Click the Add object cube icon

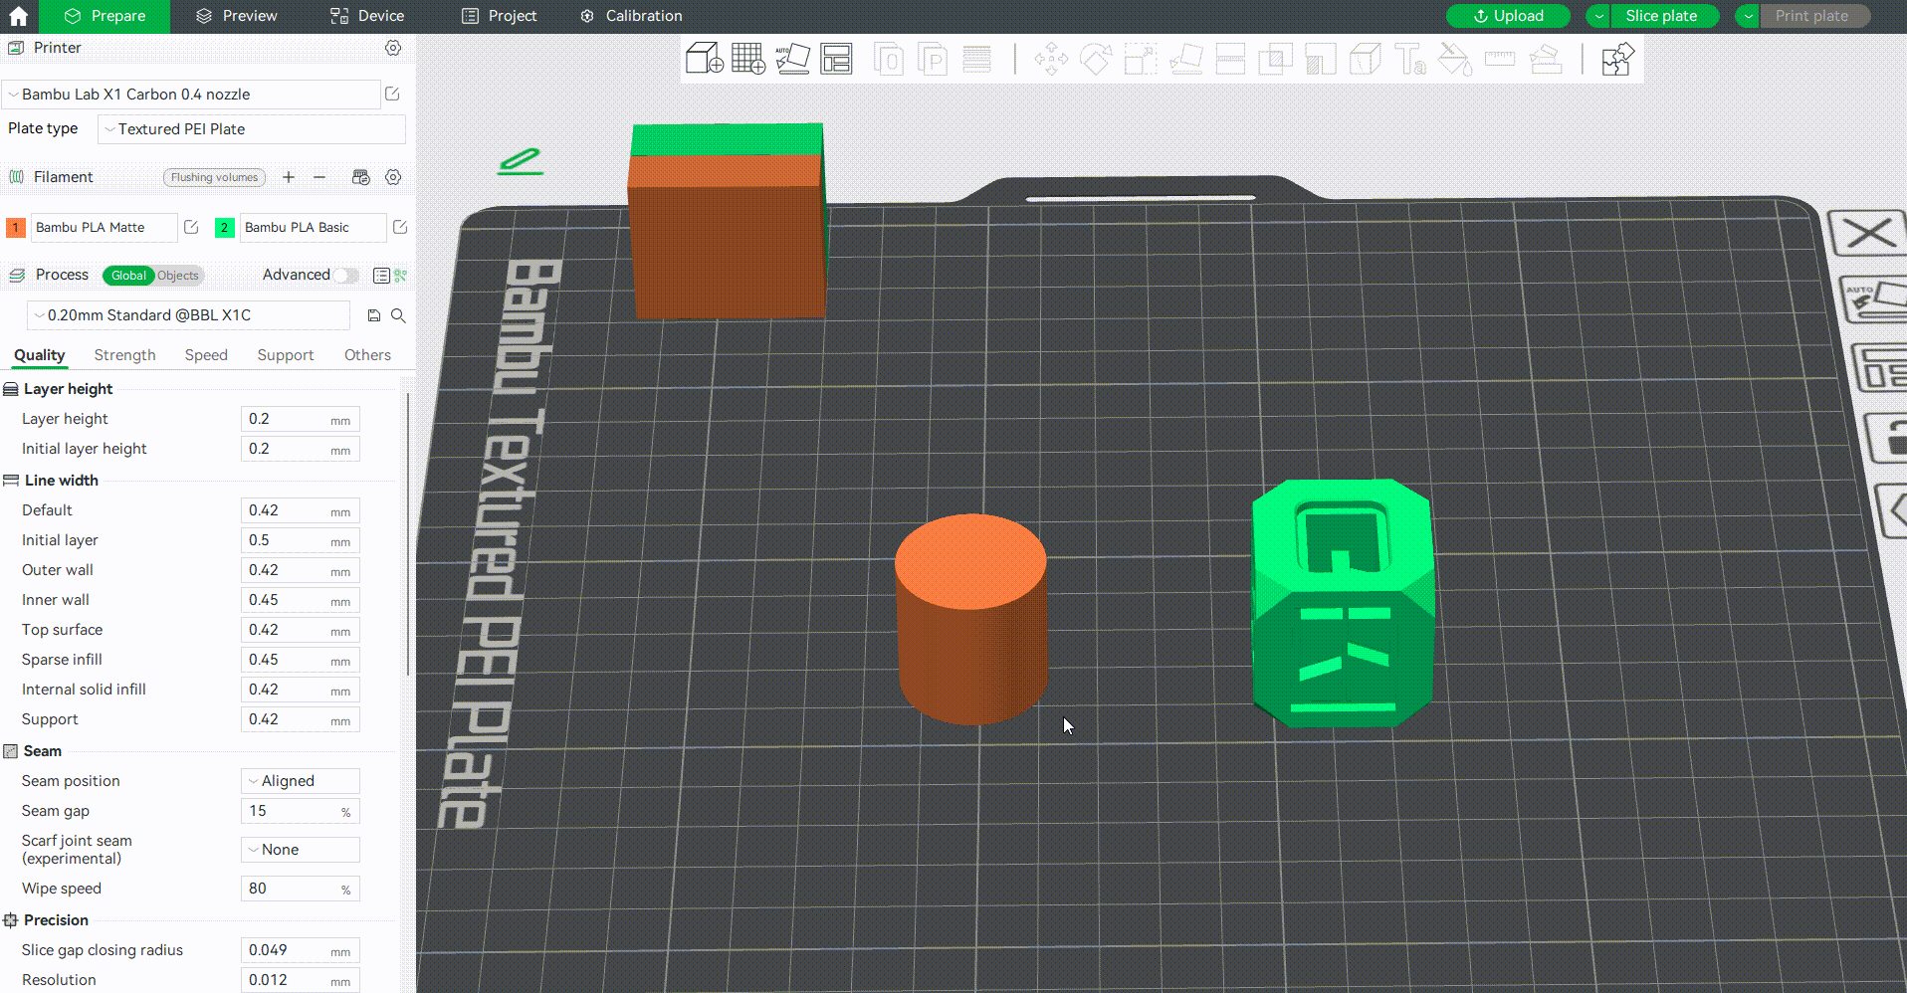705,59
